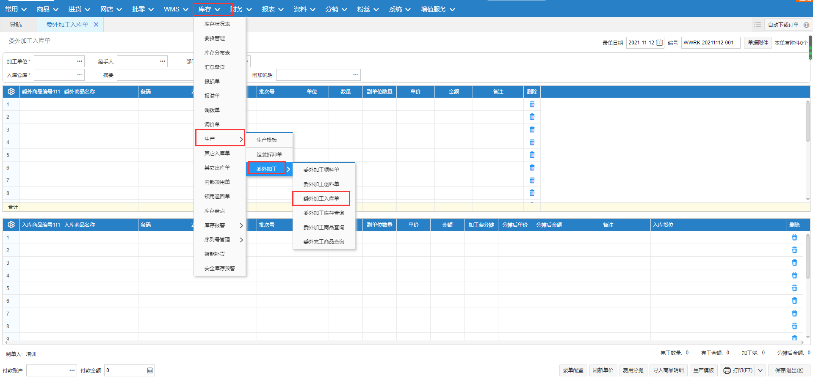
Task: Delete row 6 in the 委外商品 table
Action: pyautogui.click(x=532, y=167)
